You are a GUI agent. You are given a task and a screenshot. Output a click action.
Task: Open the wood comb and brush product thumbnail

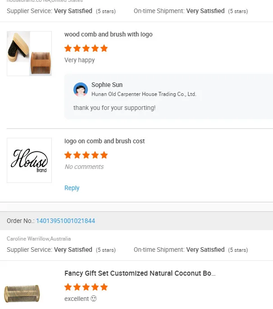[x=29, y=54]
